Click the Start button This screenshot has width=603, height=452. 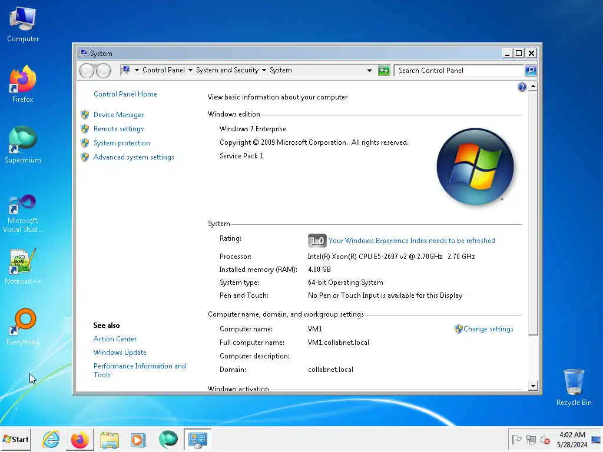16,439
